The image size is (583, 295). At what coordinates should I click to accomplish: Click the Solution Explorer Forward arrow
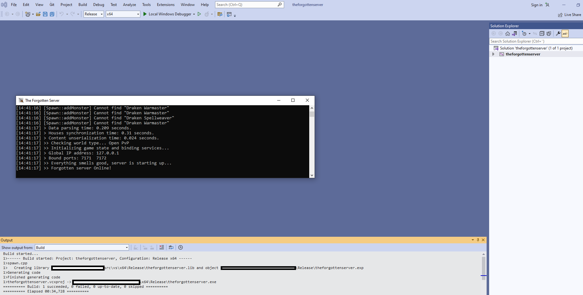click(x=501, y=34)
